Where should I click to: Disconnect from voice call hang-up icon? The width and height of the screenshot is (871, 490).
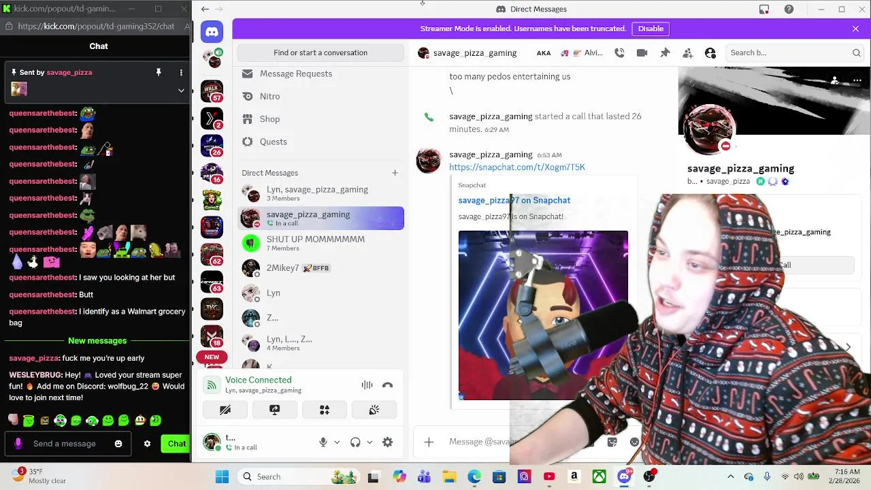tap(387, 385)
